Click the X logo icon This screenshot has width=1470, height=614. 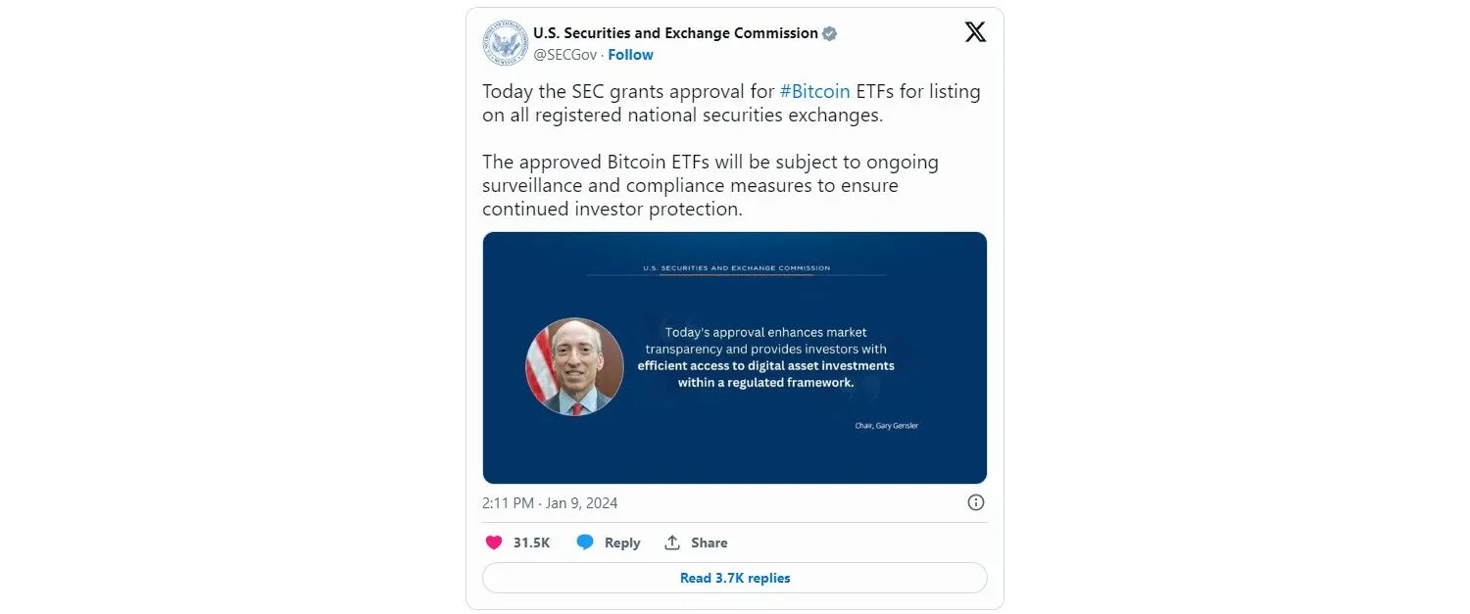coord(975,32)
